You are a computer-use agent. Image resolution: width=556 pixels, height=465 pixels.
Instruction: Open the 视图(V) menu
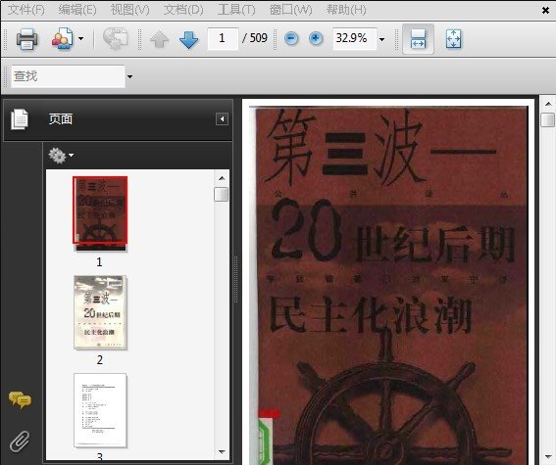coord(129,10)
